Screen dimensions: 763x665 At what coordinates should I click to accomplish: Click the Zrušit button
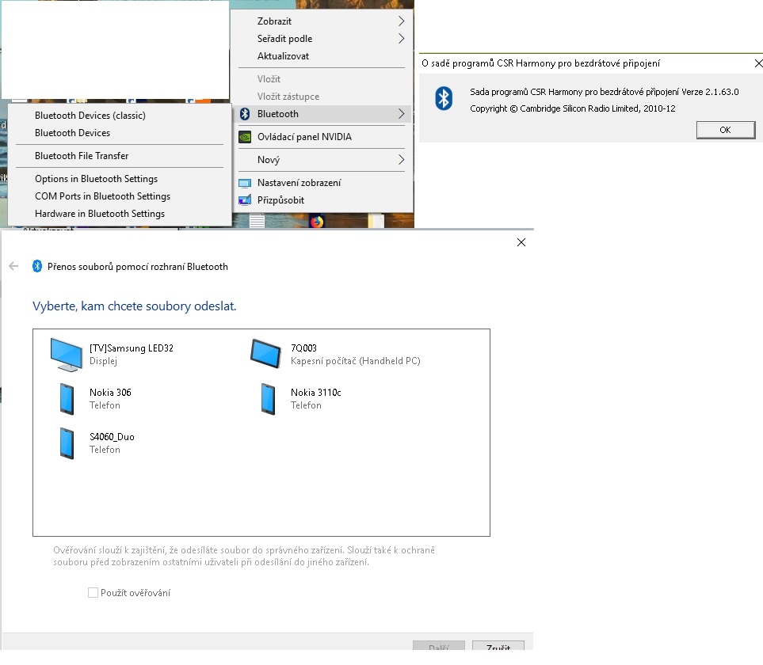(x=498, y=645)
